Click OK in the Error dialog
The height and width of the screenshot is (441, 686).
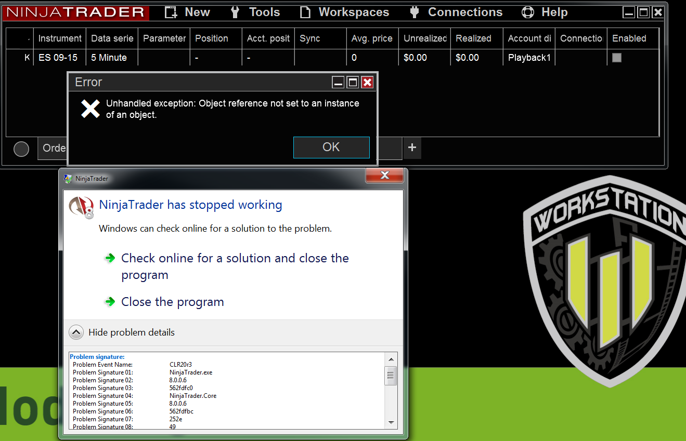coord(331,147)
